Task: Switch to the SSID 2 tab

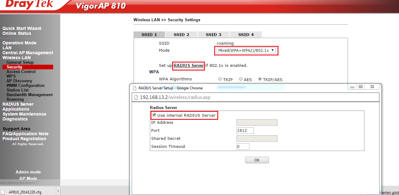Action: click(x=181, y=35)
